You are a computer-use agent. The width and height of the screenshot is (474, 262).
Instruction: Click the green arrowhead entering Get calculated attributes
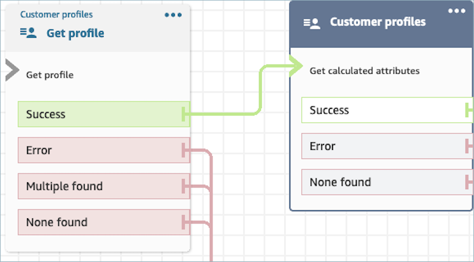(295, 67)
